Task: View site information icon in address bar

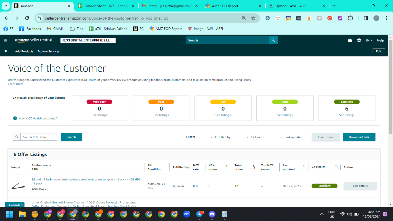Action: click(x=40, y=18)
